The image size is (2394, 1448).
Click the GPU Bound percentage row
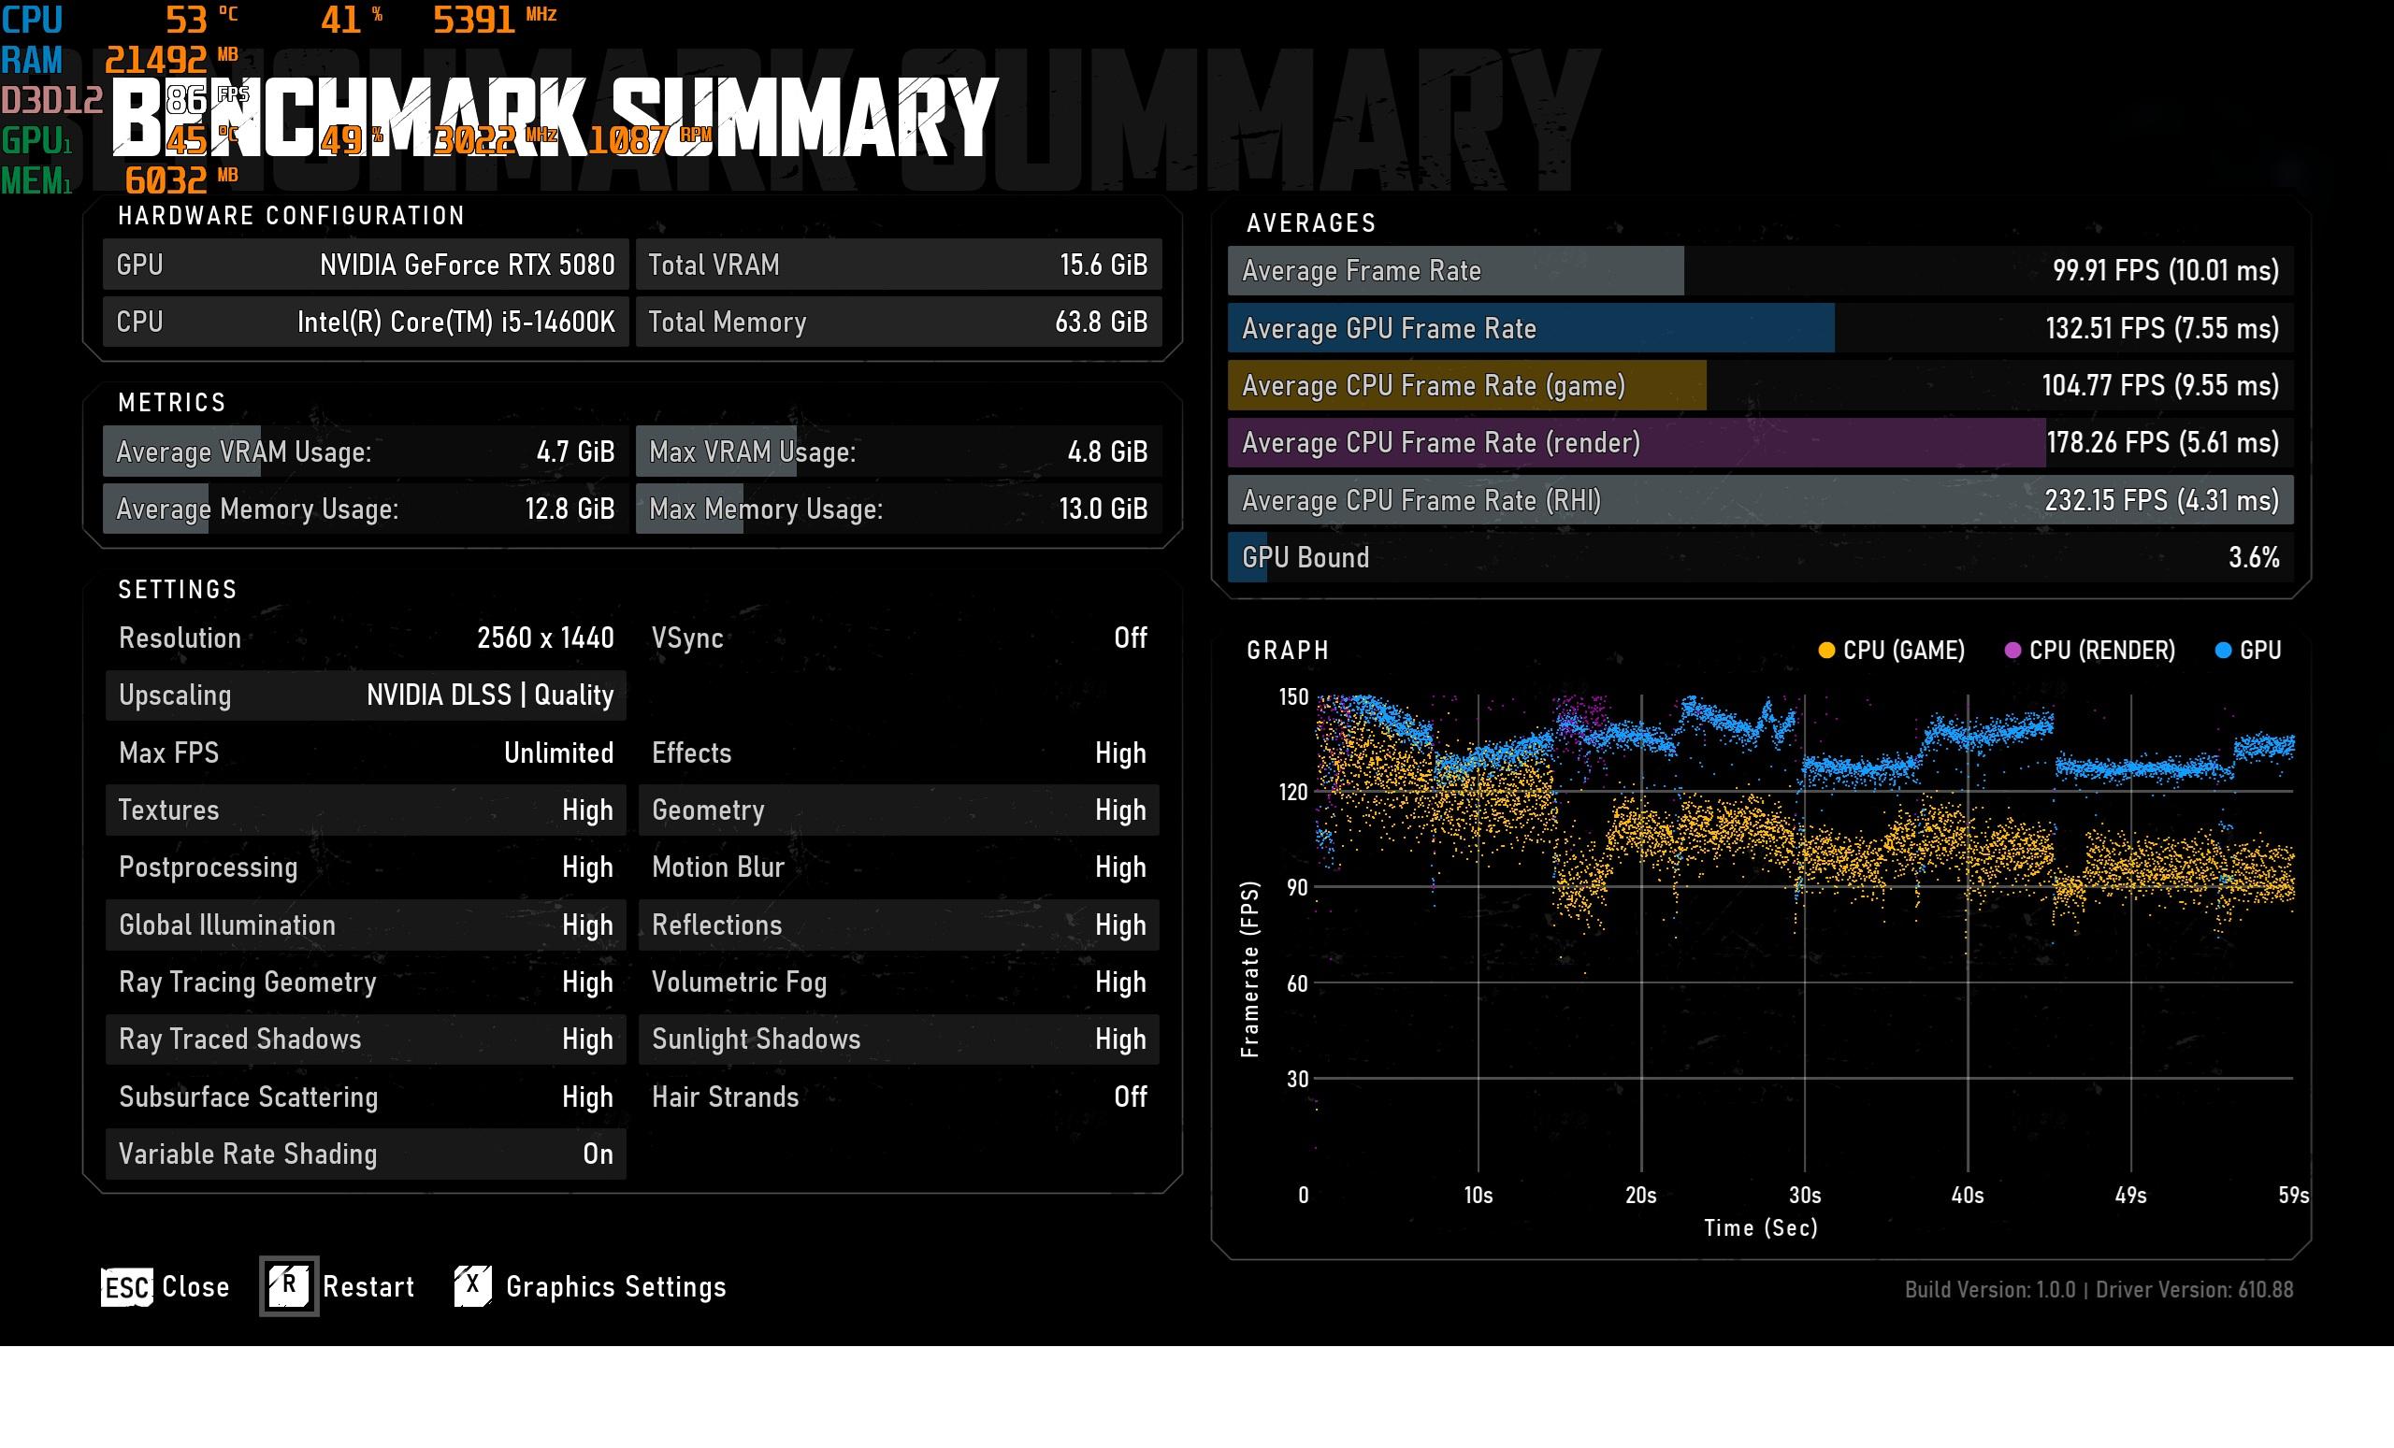click(x=1761, y=557)
